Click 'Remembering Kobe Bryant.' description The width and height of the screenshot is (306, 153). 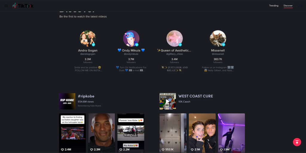pos(90,106)
